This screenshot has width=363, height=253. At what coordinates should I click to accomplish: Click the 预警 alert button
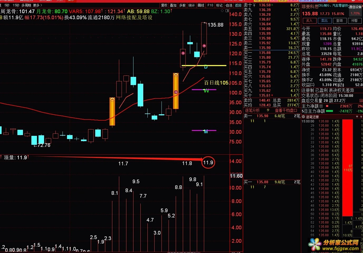[354, 21]
